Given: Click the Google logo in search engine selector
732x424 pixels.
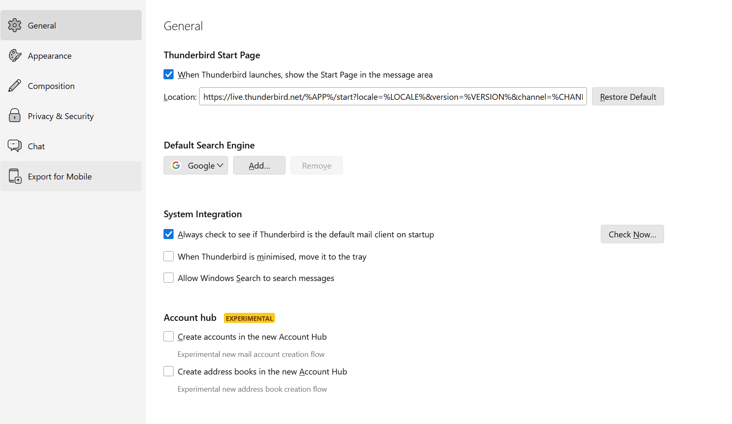Looking at the screenshot, I should coord(176,165).
